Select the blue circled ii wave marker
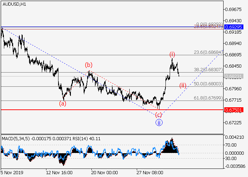 pyautogui.click(x=159, y=123)
